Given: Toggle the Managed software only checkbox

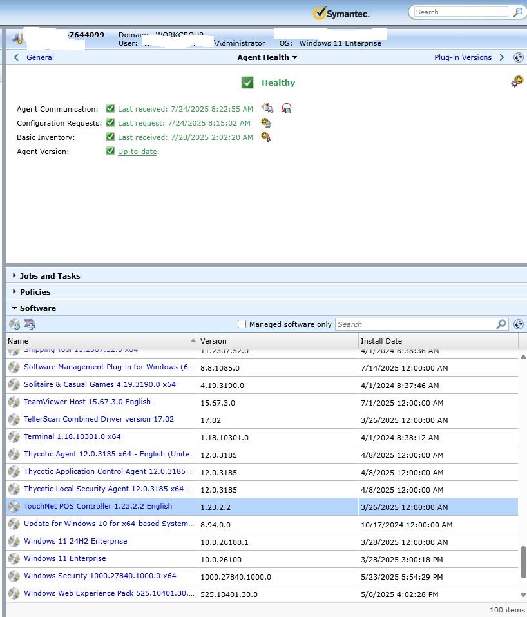Looking at the screenshot, I should 242,324.
